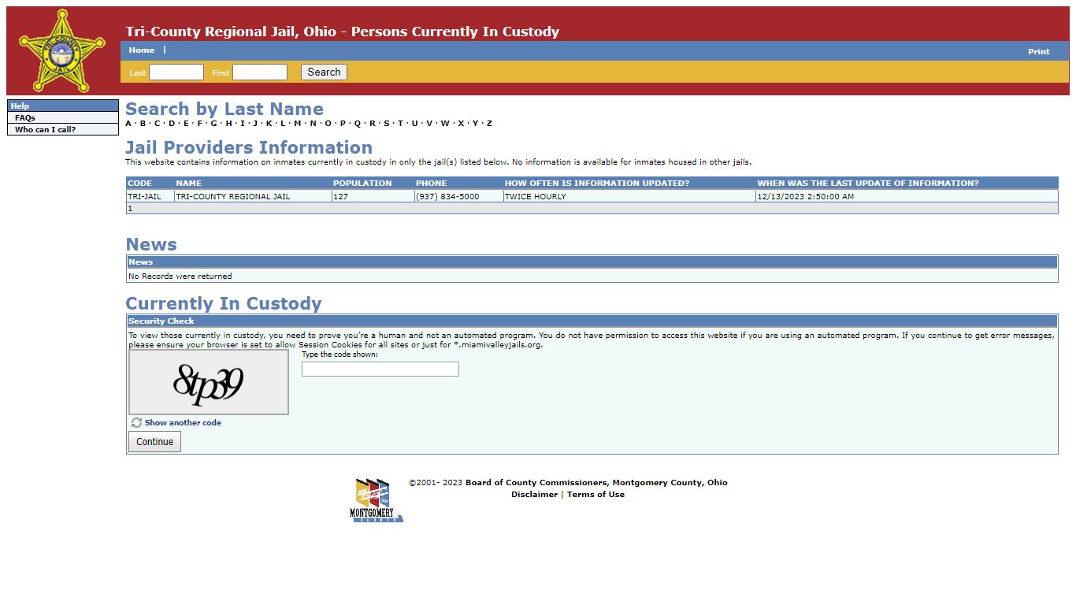
Task: Open FAQs in the sidebar
Action: click(x=25, y=118)
